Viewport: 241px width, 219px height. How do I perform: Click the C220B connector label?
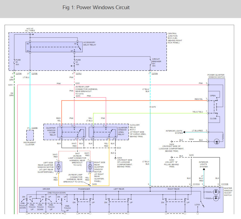point(34,128)
